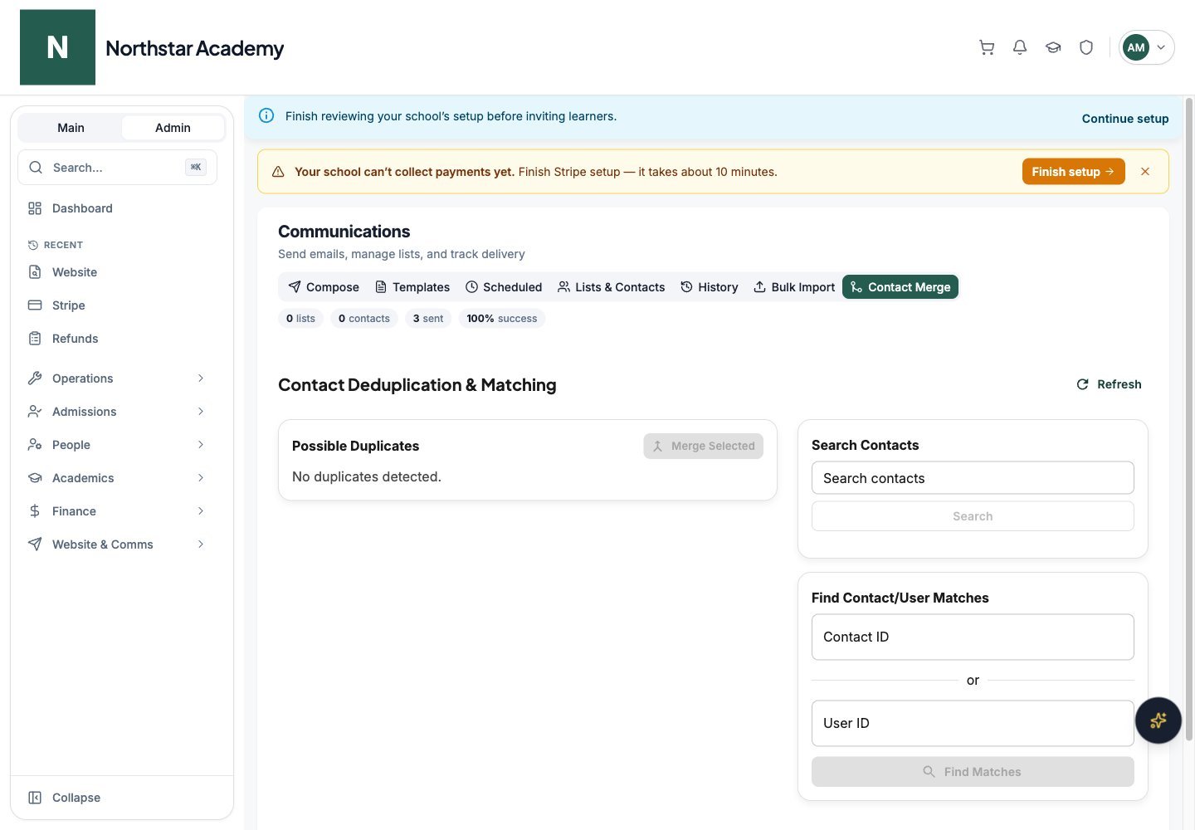Expand the Finance section
The width and height of the screenshot is (1195, 830).
(117, 511)
